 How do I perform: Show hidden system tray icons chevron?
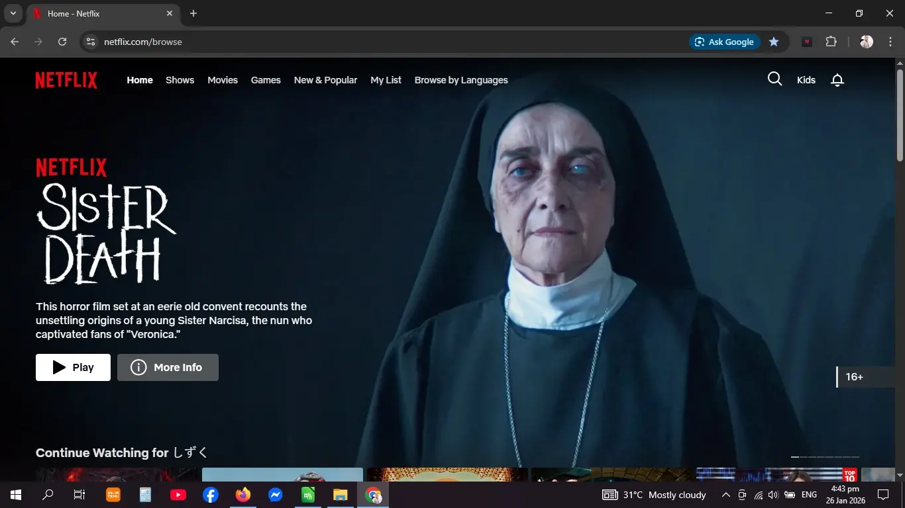tap(726, 495)
